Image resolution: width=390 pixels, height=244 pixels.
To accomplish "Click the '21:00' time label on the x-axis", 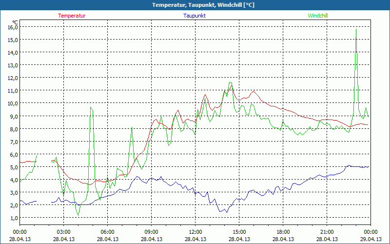I will pos(327,232).
